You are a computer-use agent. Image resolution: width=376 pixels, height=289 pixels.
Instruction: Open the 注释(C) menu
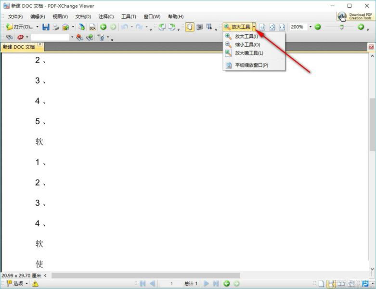click(106, 16)
